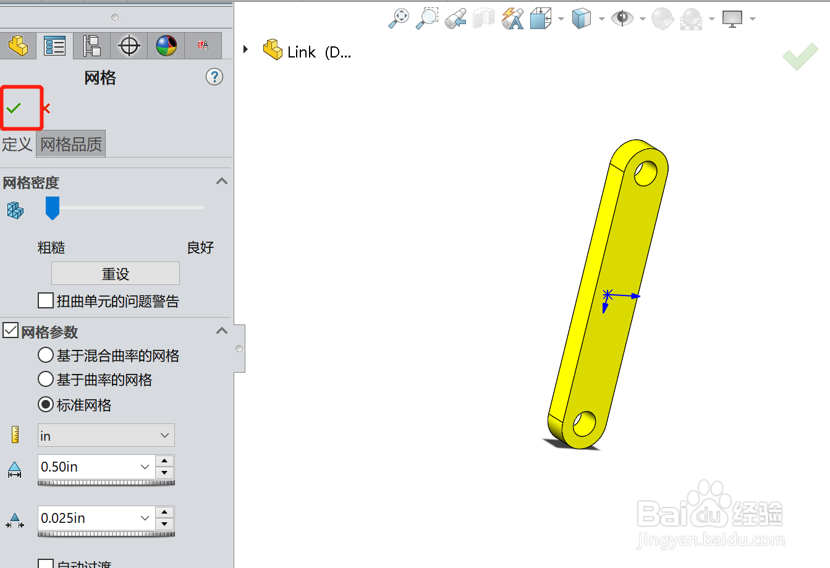Switch to the ConfigurationManager tree icon

91,45
